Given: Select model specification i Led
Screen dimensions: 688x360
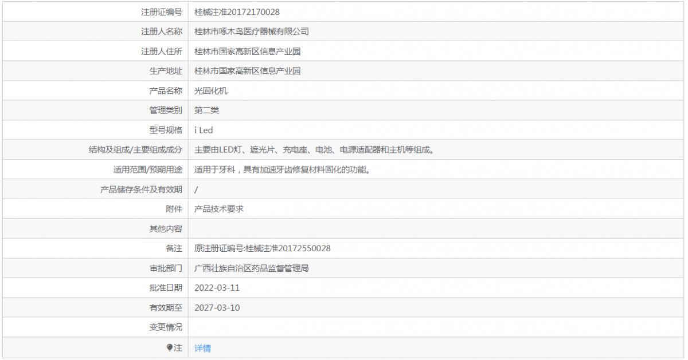Looking at the screenshot, I should click(x=204, y=130).
